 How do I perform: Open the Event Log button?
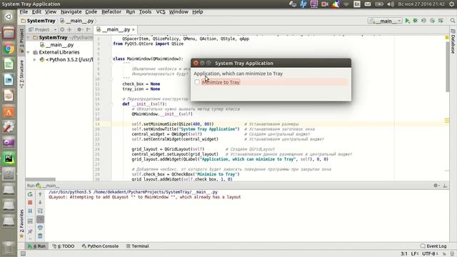coord(433,246)
